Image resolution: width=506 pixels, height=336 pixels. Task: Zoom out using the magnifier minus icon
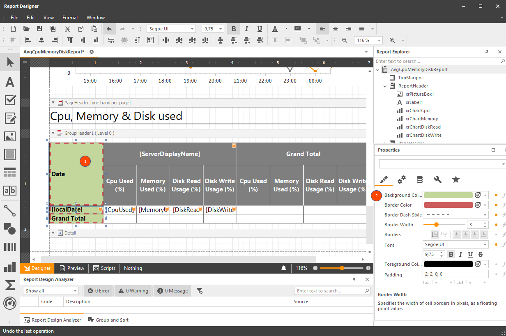[345, 40]
